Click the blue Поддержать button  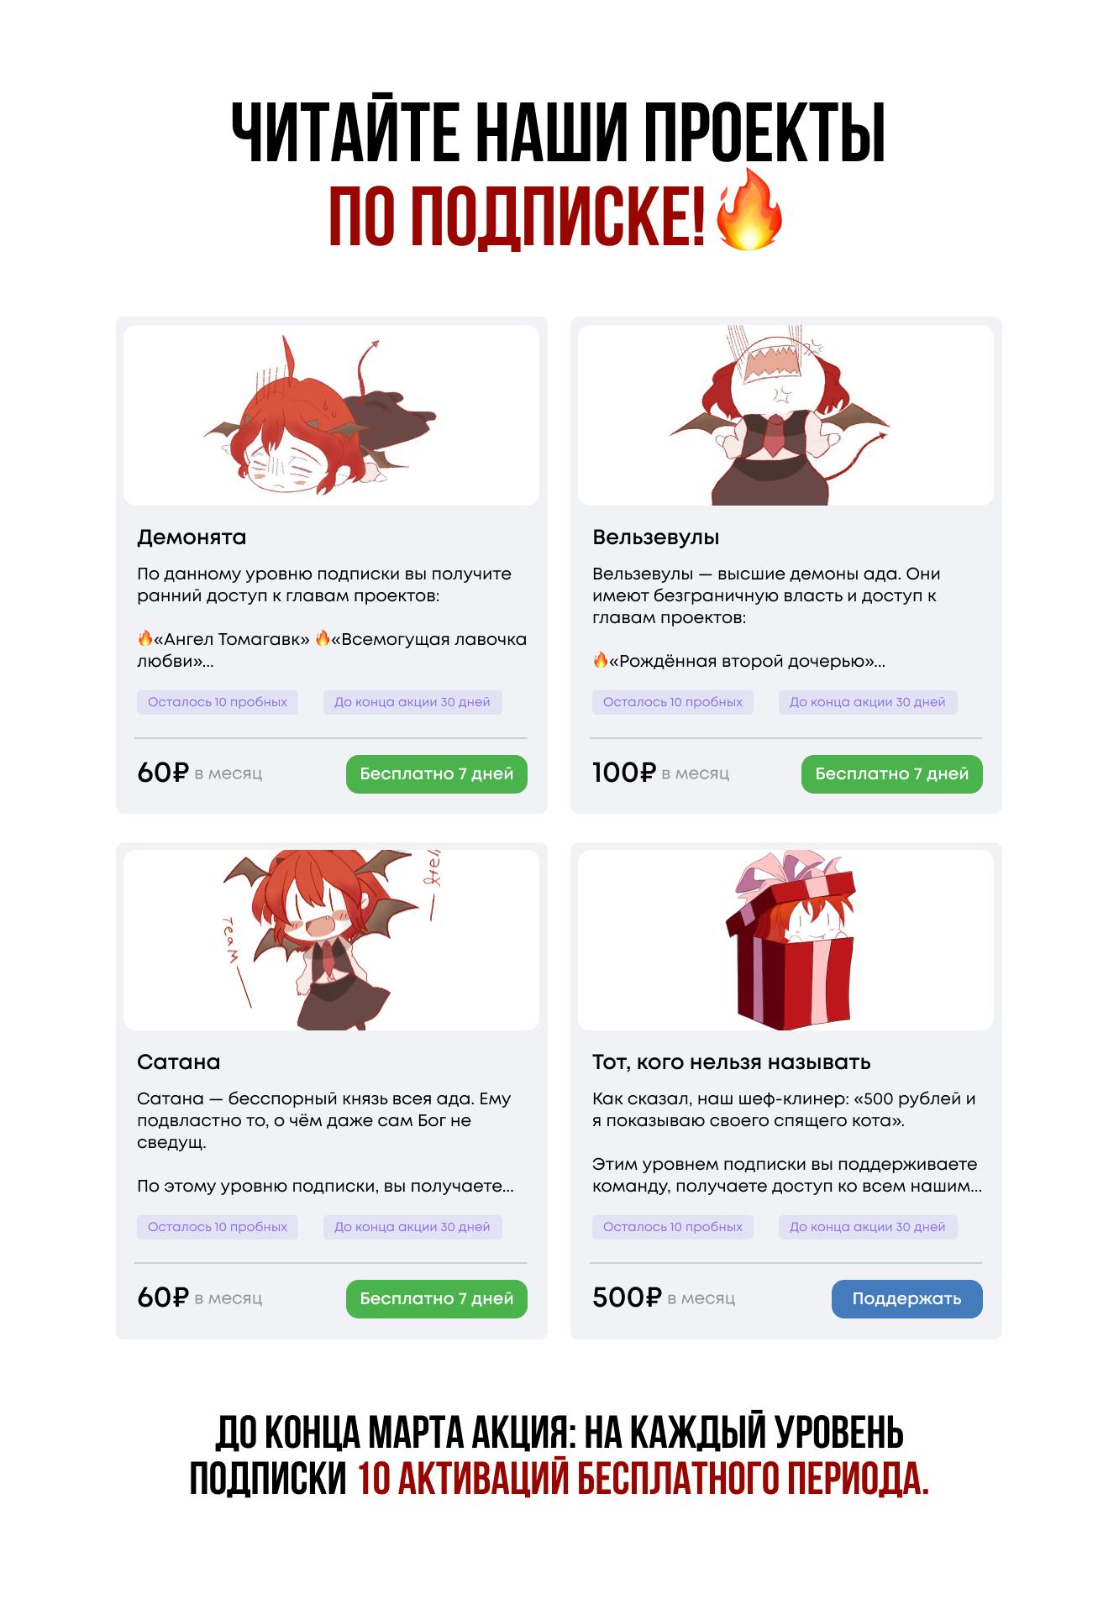pyautogui.click(x=907, y=1298)
